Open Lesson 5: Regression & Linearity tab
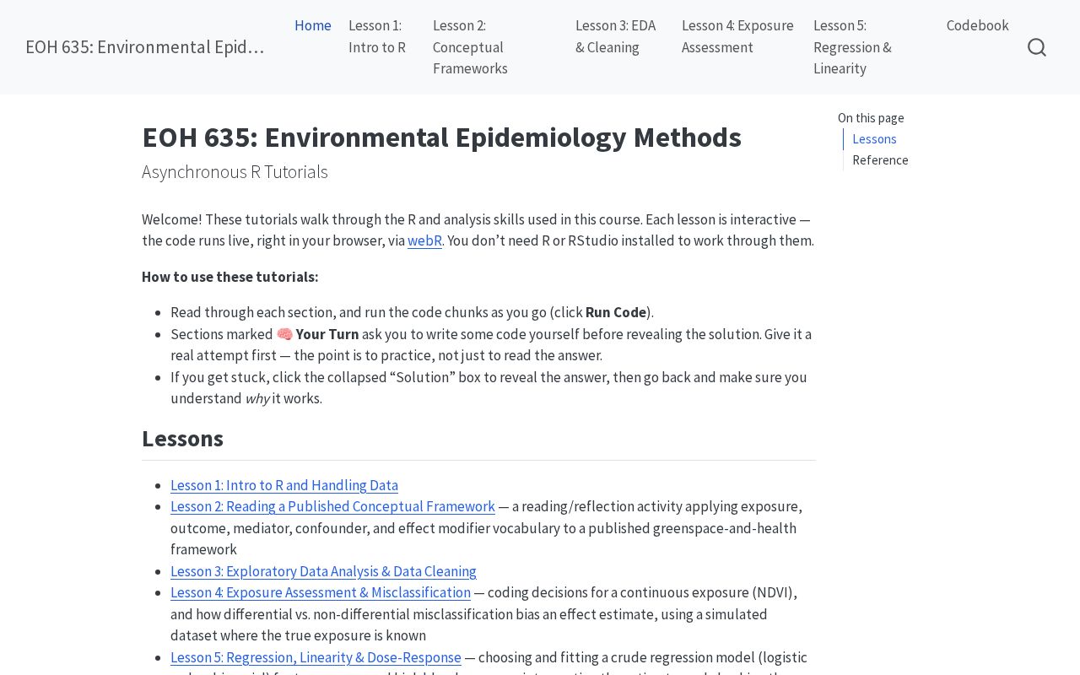 click(852, 47)
